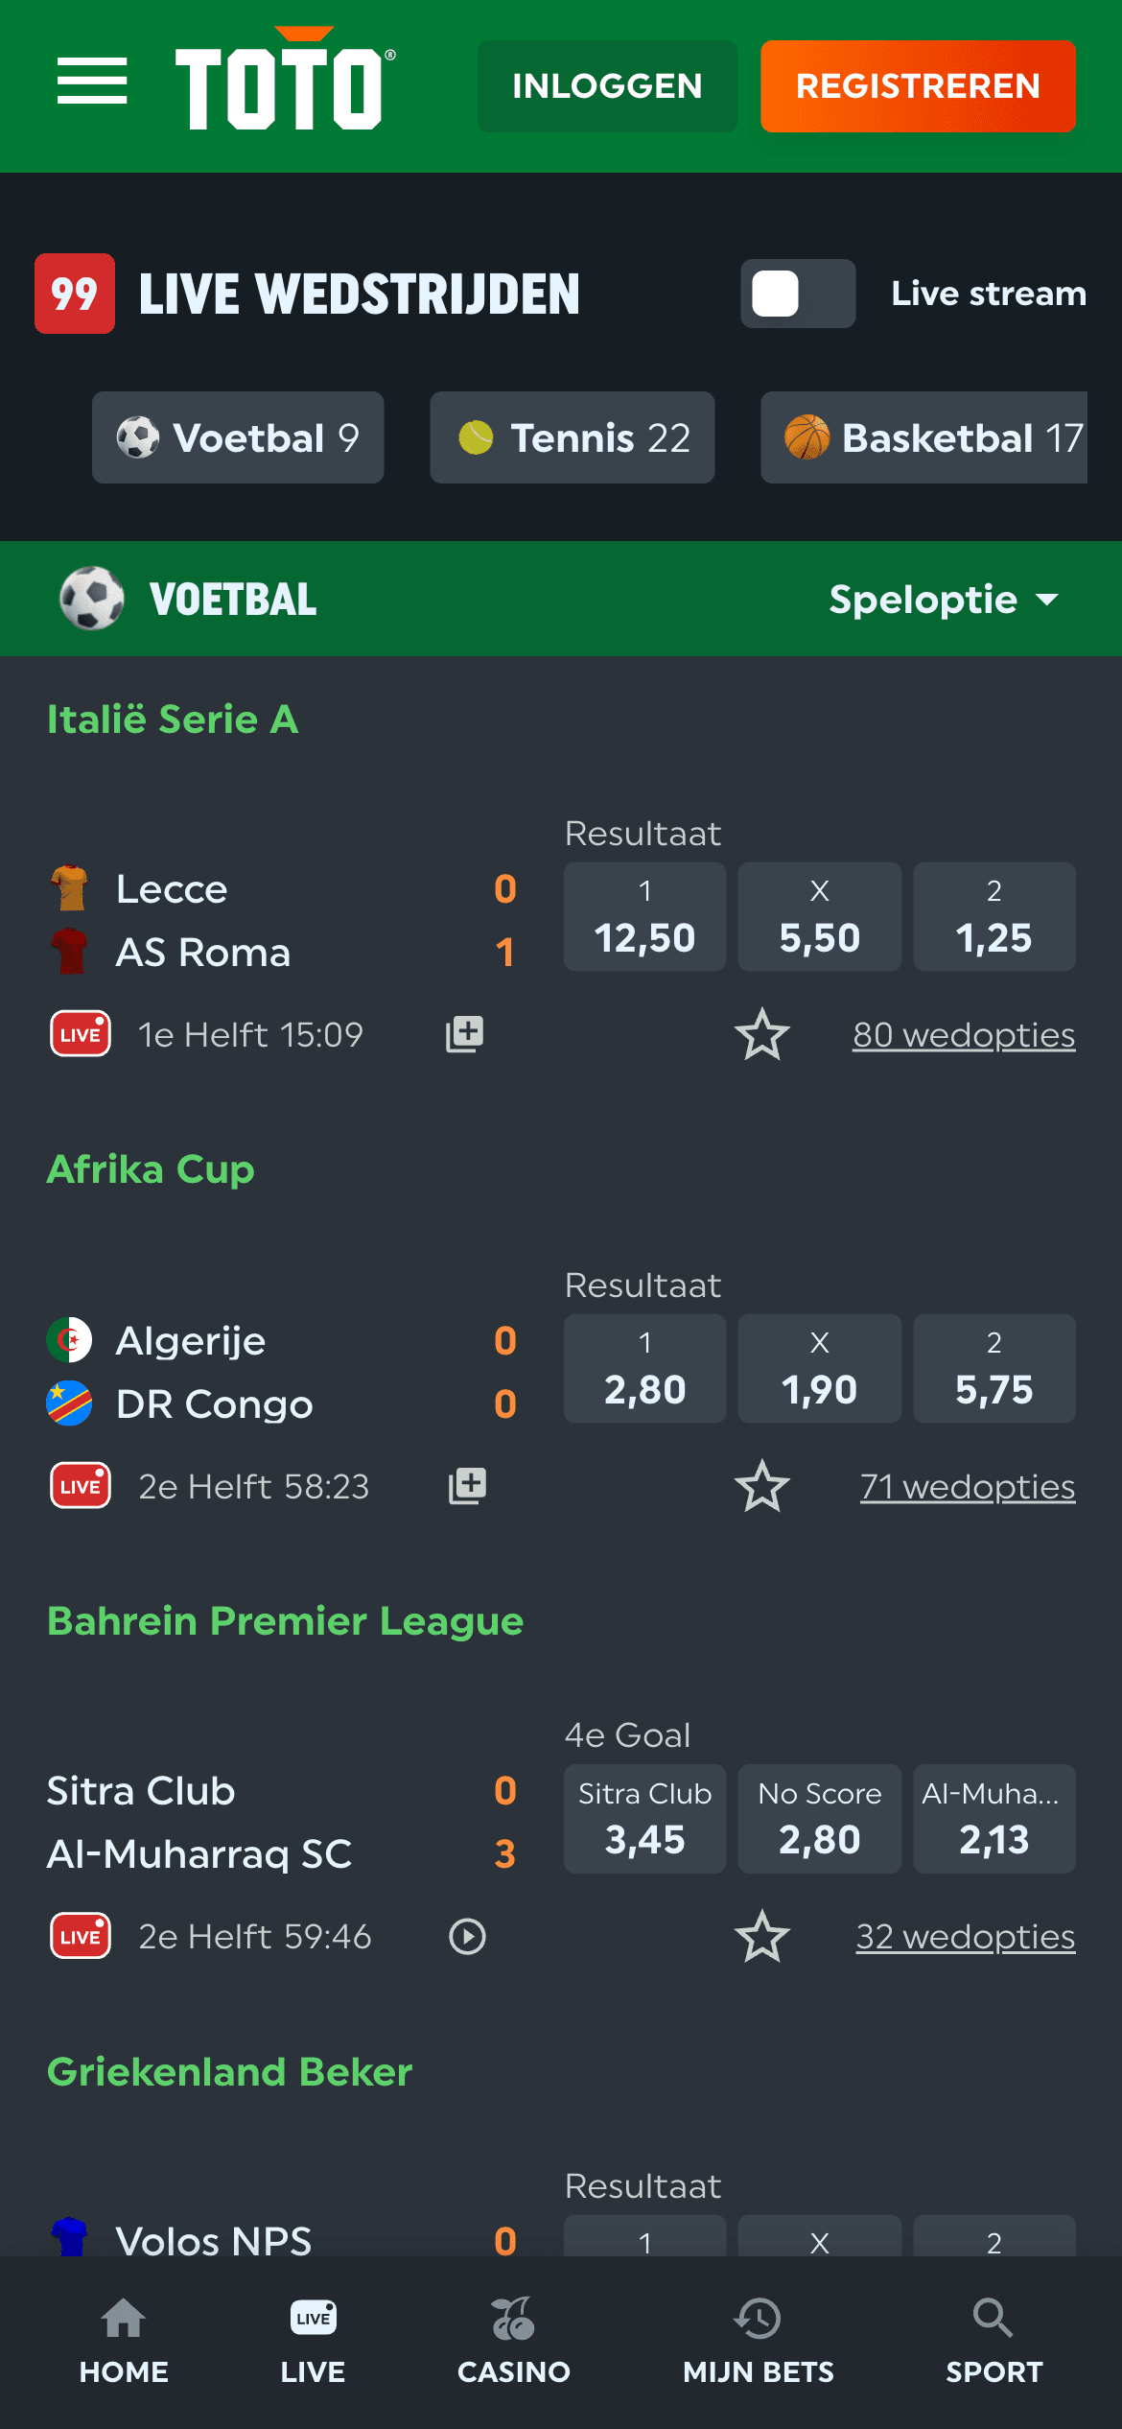1122x2429 pixels.
Task: Star the Algerije vs DR Congo match
Action: click(761, 1487)
